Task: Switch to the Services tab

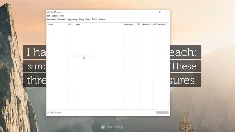Action: click(102, 19)
